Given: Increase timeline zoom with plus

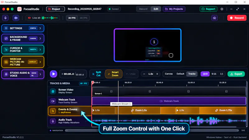Looking at the screenshot, I should 157,74.
